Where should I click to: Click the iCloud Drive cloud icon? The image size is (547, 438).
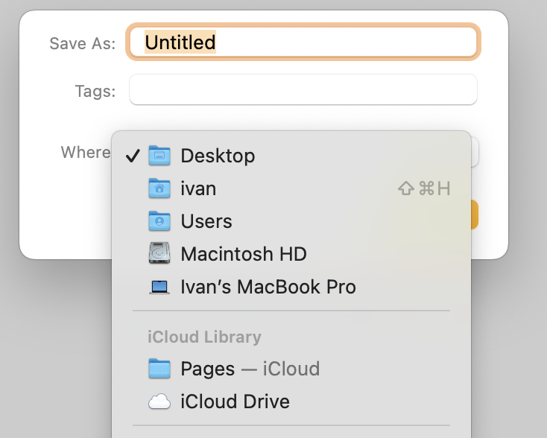click(159, 402)
